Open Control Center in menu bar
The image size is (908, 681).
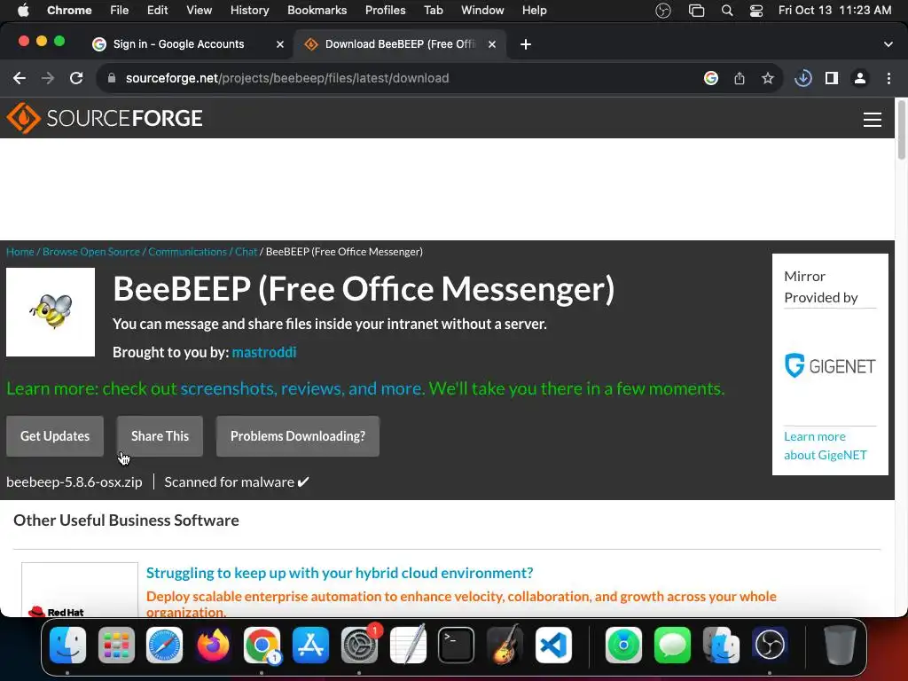756,11
